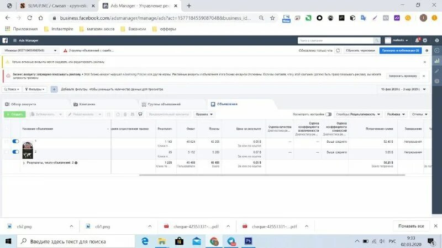Open the help question mark icon
442x248 pixels.
coord(436,40)
